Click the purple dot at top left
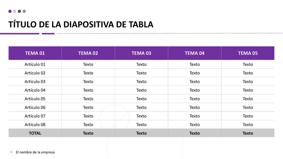The image size is (283, 159). [x=10, y=11]
